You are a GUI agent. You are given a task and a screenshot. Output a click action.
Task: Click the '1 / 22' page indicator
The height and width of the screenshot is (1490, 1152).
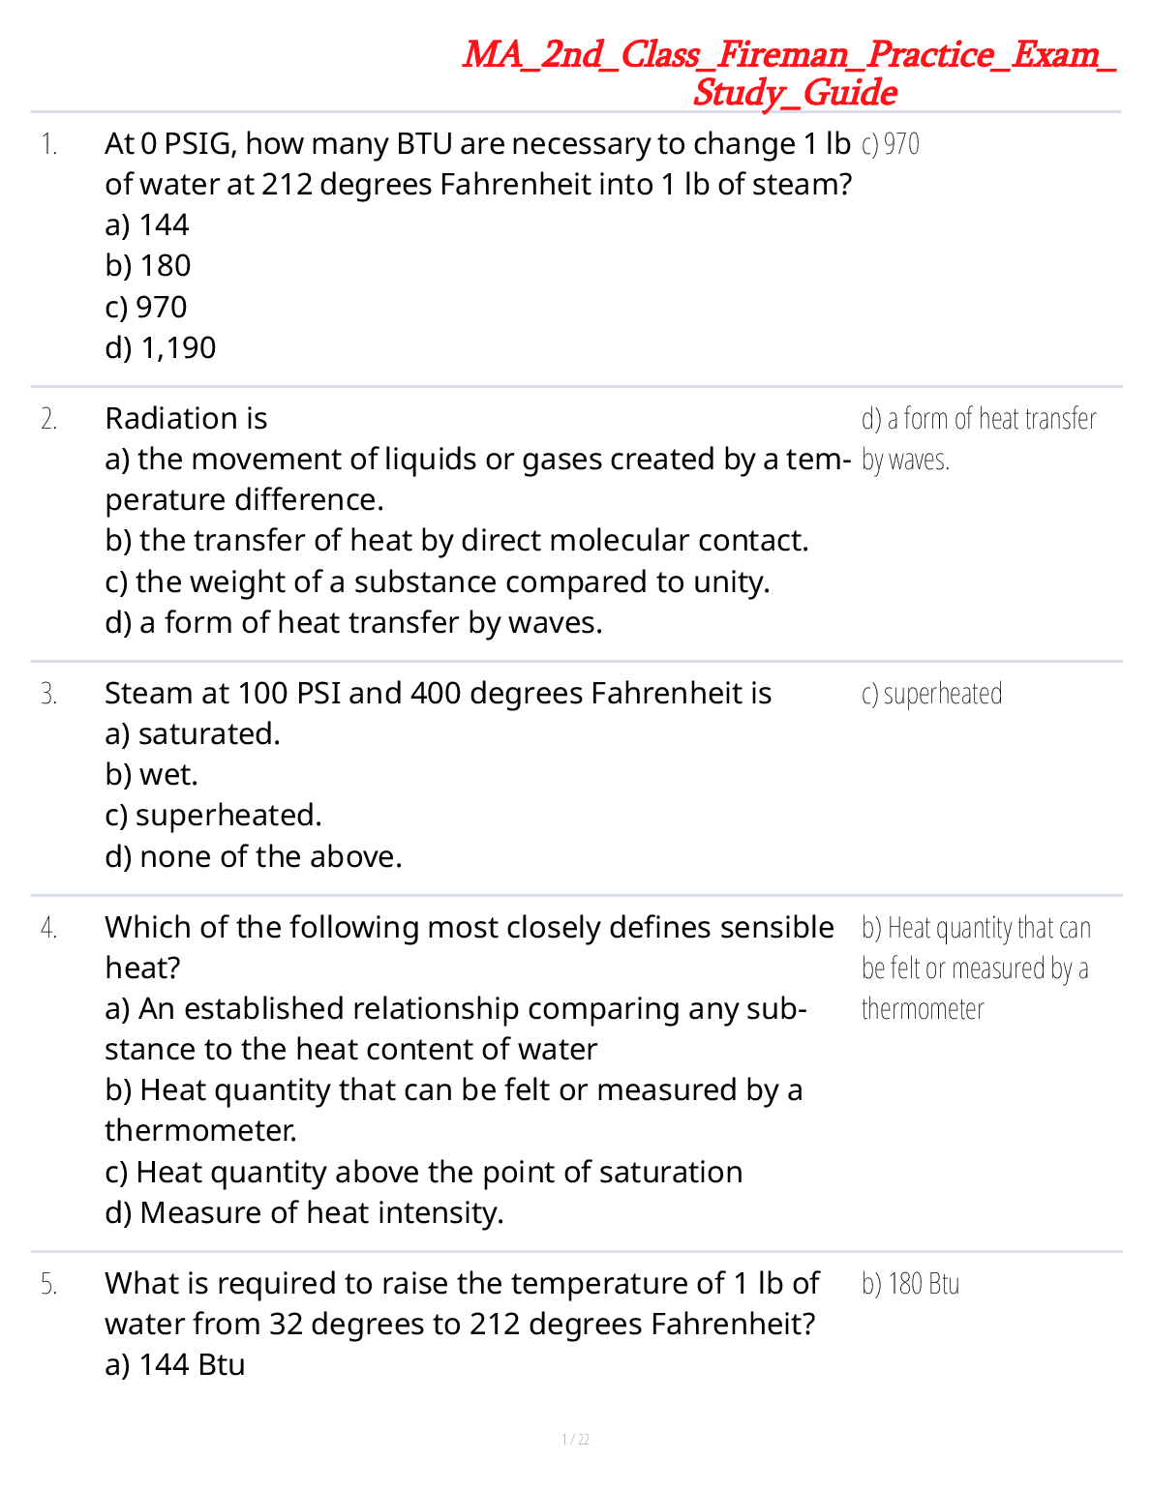tap(576, 1440)
